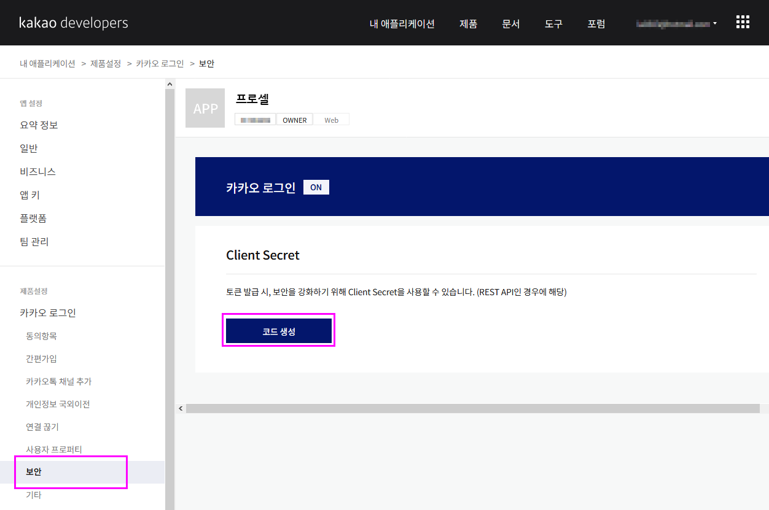Click the Client Secret heading
Image resolution: width=769 pixels, height=510 pixels.
[x=263, y=255]
